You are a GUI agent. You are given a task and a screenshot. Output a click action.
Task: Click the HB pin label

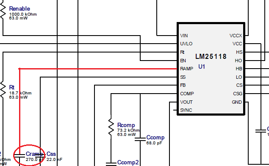pyautogui.click(x=239, y=69)
